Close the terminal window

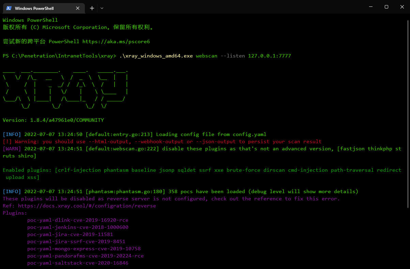402,7
